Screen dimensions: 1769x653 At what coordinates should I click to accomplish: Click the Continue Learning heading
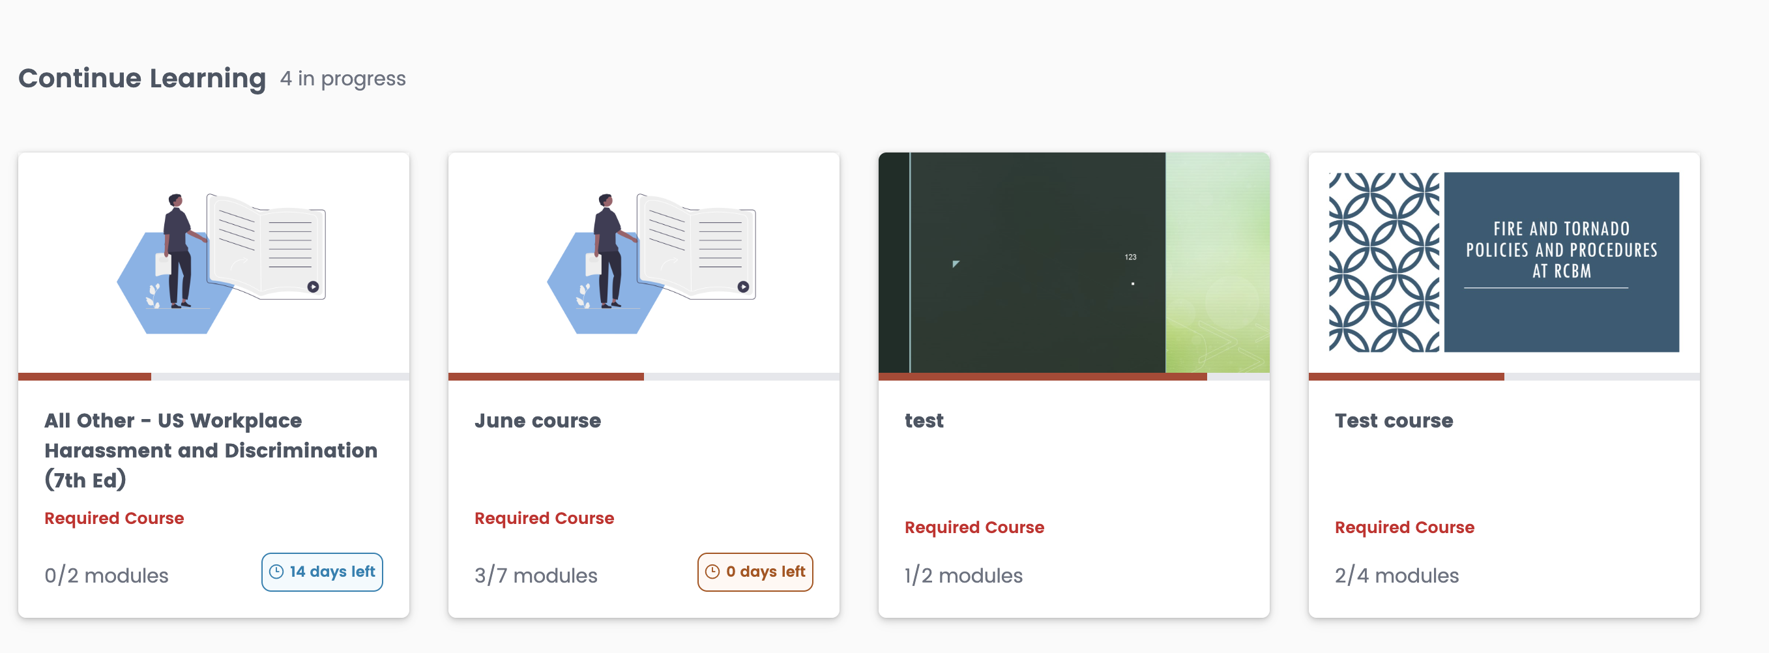click(141, 78)
